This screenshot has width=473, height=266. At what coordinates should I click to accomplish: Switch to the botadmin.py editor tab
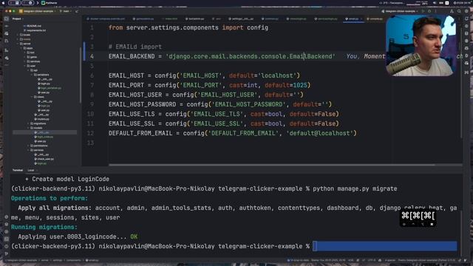pos(195,18)
